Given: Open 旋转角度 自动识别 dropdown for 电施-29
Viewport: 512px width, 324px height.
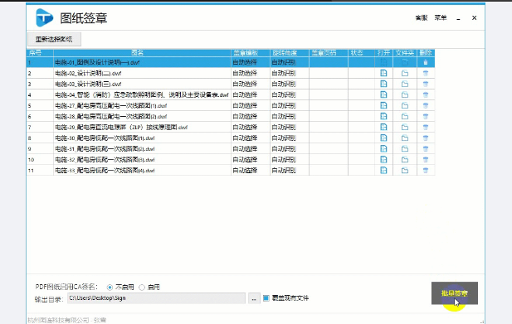Looking at the screenshot, I should (290, 127).
